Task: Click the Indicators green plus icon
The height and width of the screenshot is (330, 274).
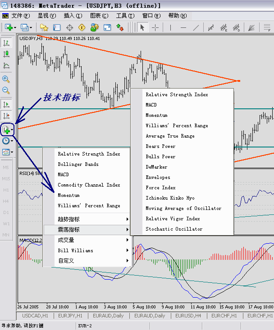Action: click(x=6, y=129)
